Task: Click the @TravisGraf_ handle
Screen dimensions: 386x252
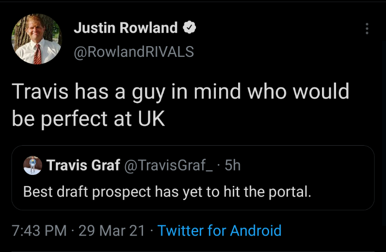Action: click(168, 166)
